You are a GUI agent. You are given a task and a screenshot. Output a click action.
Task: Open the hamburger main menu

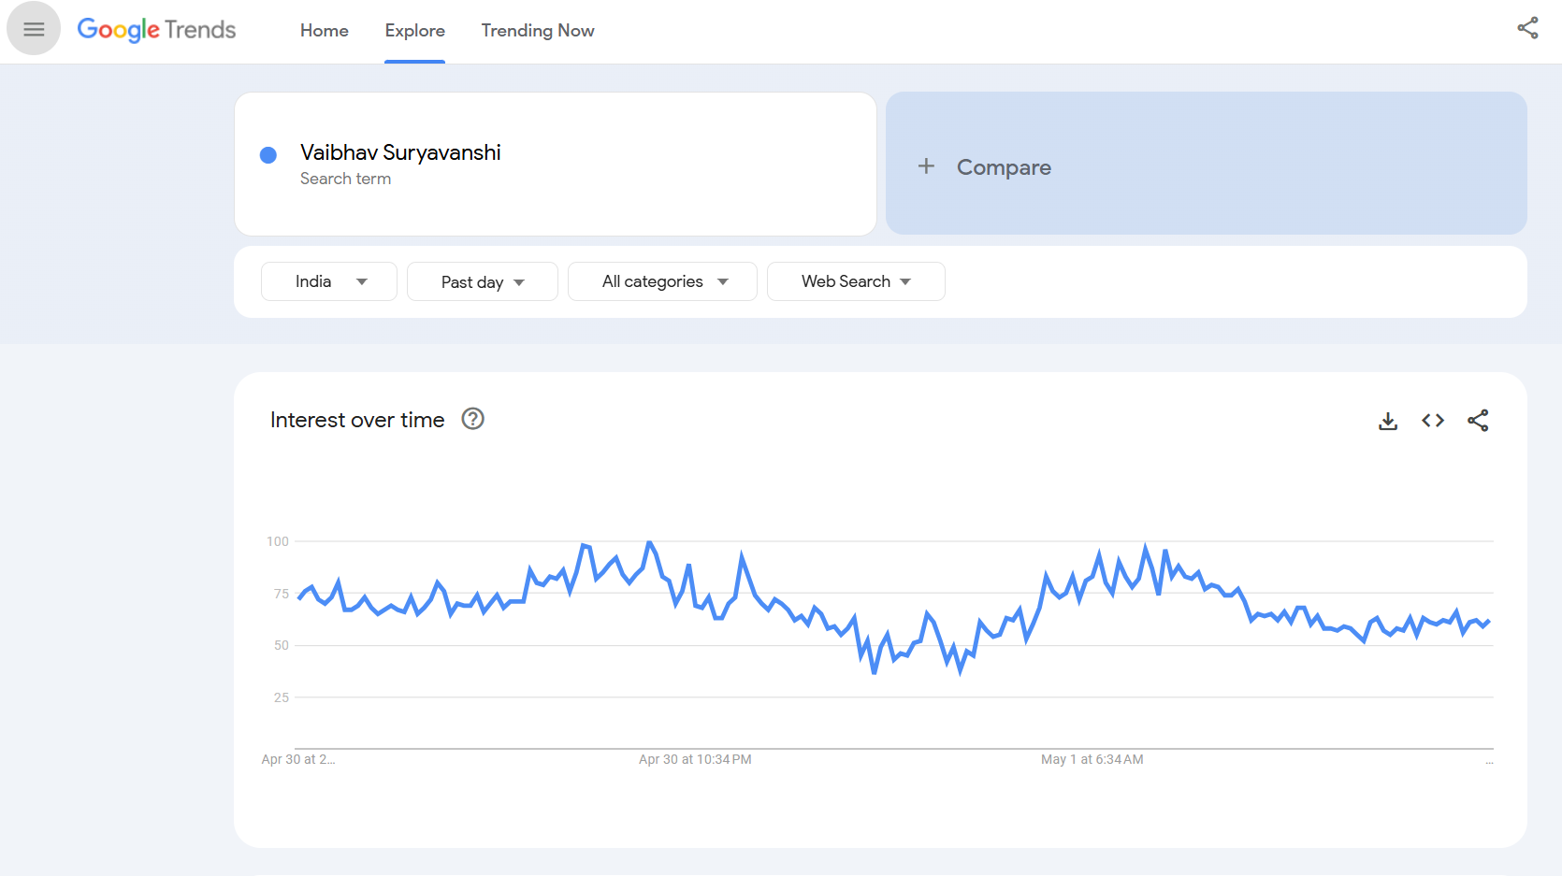point(34,29)
